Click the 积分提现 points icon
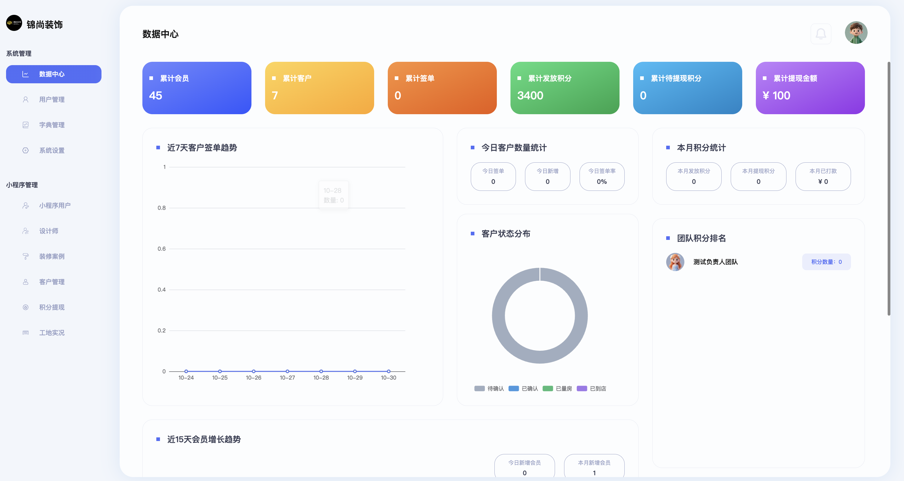 click(26, 307)
